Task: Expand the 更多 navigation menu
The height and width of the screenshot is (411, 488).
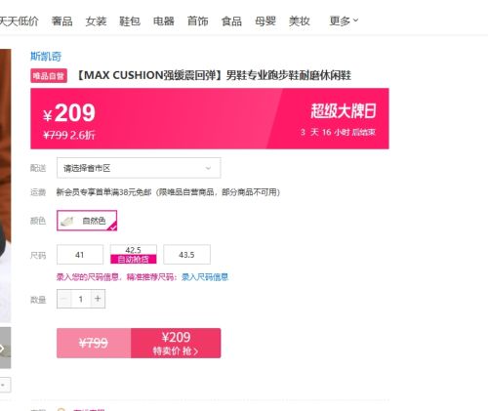Action: [x=344, y=21]
